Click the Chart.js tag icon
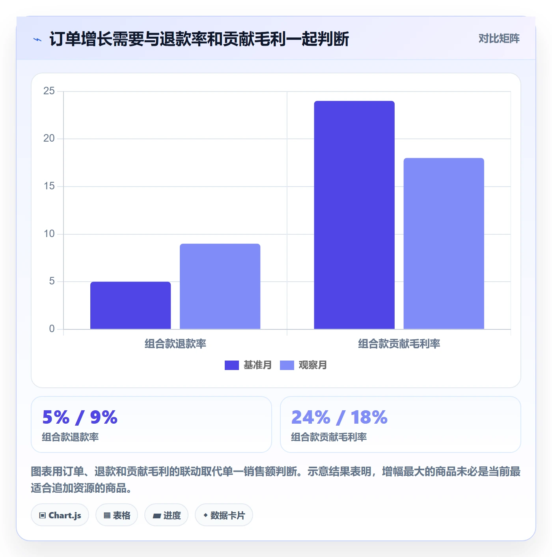The image size is (552, 557). pyautogui.click(x=43, y=515)
